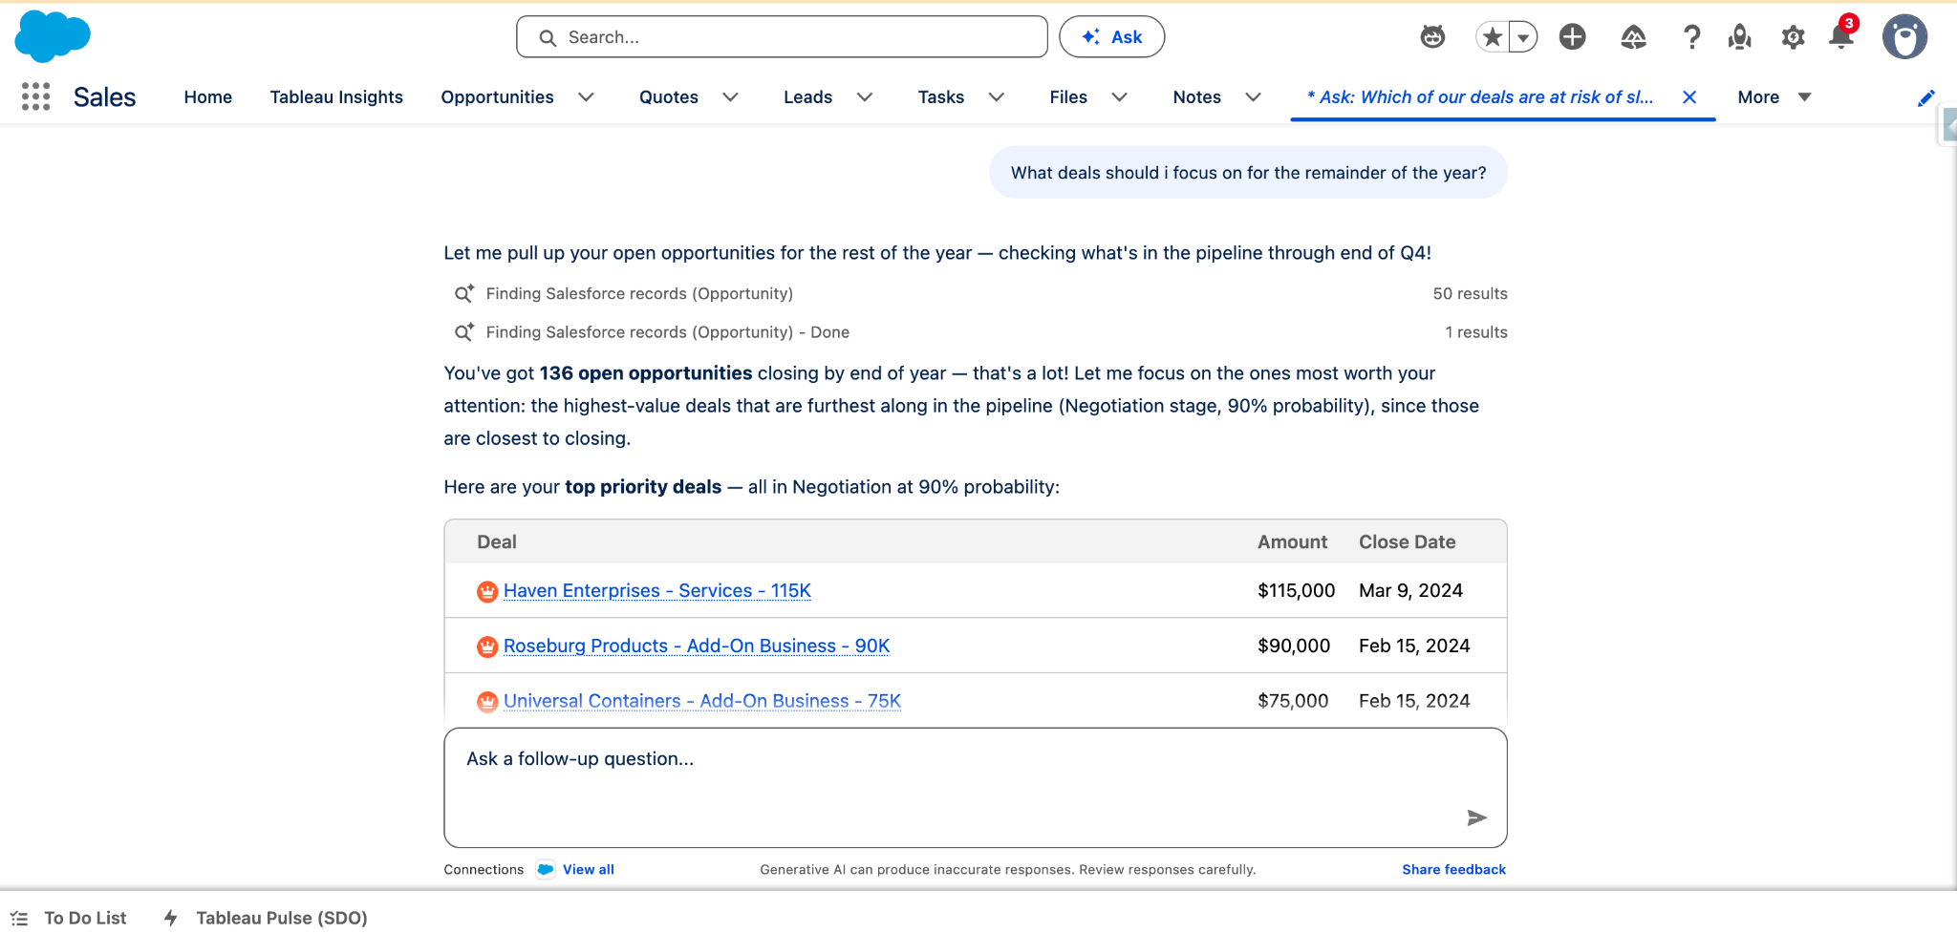This screenshot has width=1957, height=933.
Task: Open Haven Enterprises - Services - 115K
Action: 657,591
